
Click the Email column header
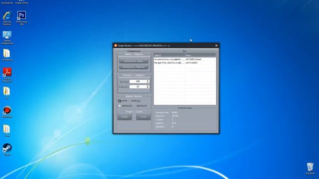(169, 55)
